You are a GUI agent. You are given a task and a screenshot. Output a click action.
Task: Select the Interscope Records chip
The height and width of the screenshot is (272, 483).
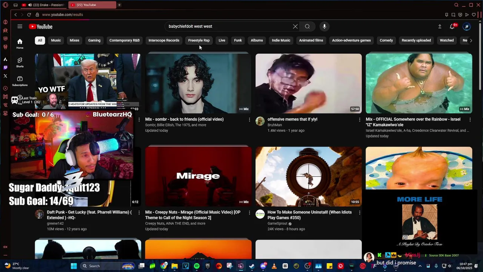point(164,40)
